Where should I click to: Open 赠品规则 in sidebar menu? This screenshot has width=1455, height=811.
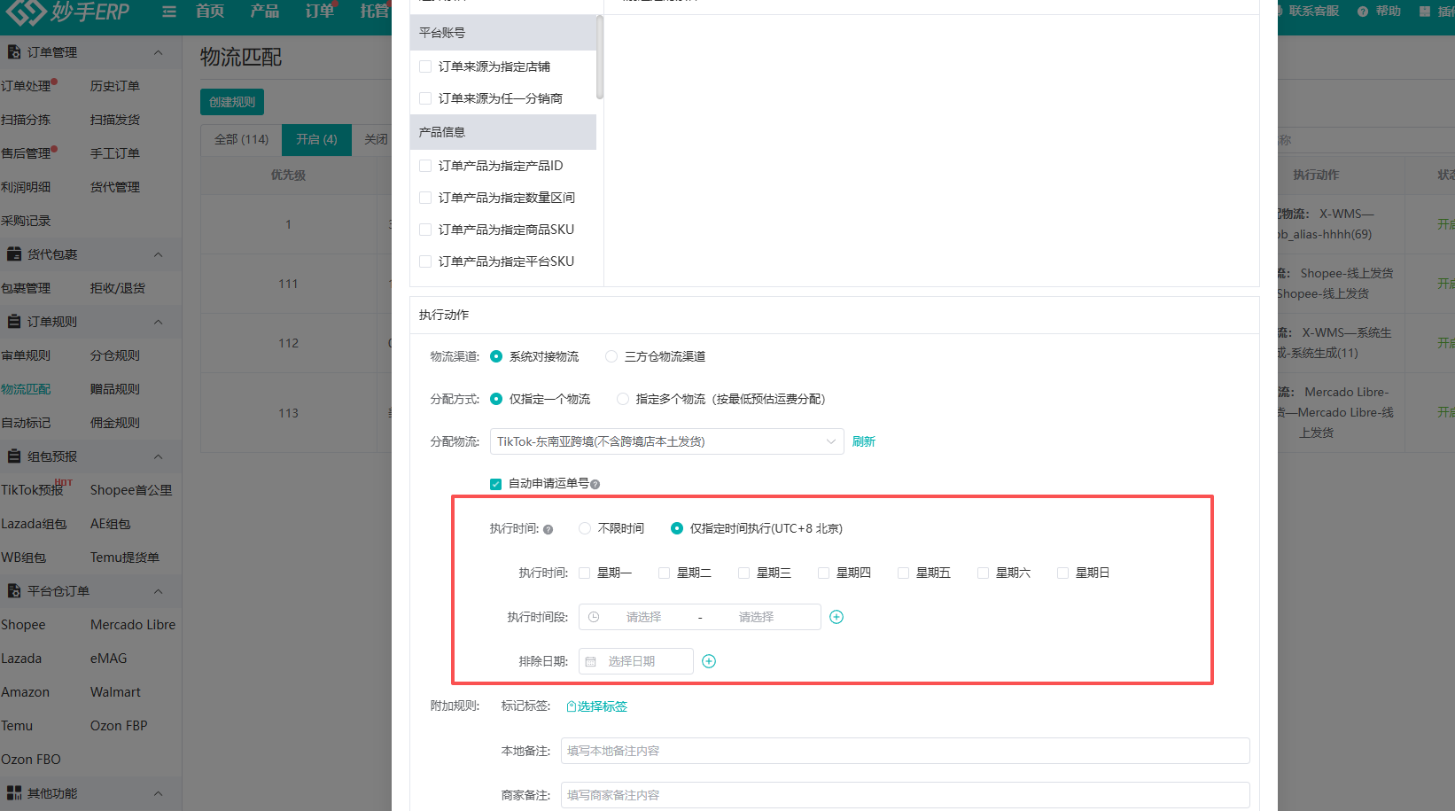(115, 389)
